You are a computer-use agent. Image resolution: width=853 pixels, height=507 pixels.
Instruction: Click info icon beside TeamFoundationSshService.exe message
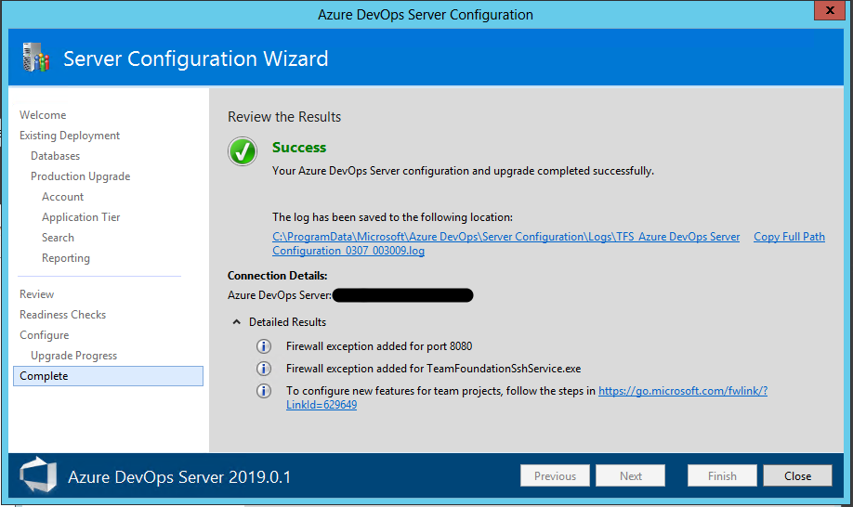pyautogui.click(x=264, y=369)
